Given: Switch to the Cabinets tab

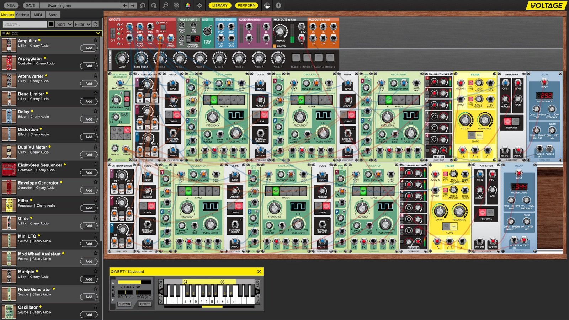Looking at the screenshot, I should (22, 15).
